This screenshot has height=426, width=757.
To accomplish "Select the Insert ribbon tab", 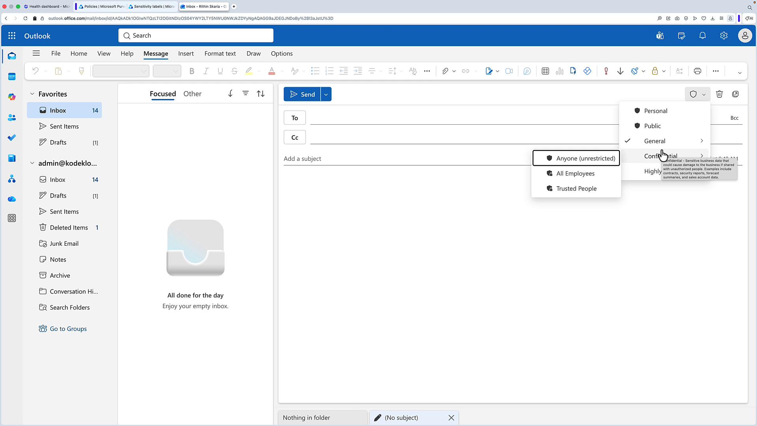I will pyautogui.click(x=186, y=54).
